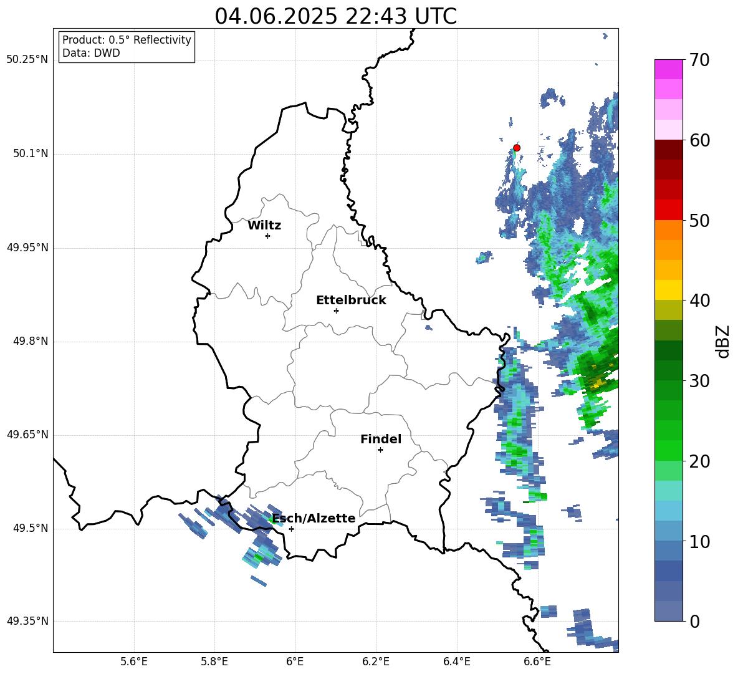Click the 60 colorbar tick label
The width and height of the screenshot is (738, 674).
699,140
